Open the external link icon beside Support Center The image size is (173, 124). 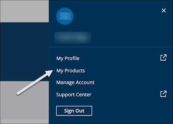(x=163, y=94)
